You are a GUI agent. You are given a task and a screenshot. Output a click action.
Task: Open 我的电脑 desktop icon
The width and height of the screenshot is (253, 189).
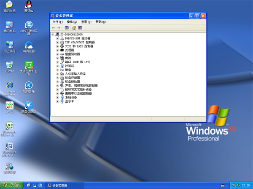point(9,25)
